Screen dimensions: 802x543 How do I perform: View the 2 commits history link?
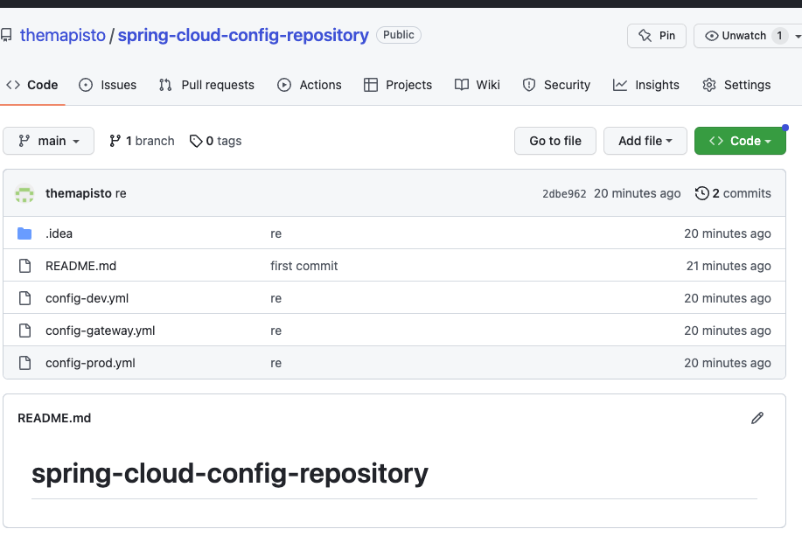coord(733,193)
